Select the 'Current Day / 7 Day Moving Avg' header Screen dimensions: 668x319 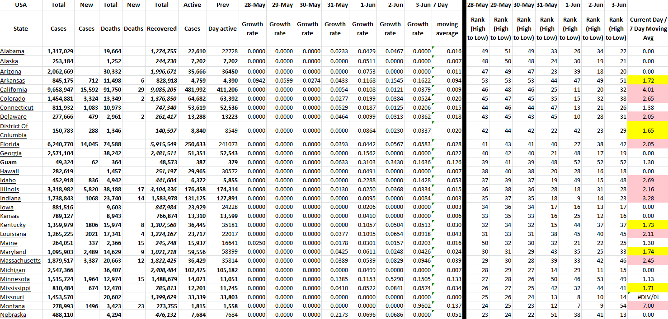pyautogui.click(x=648, y=28)
